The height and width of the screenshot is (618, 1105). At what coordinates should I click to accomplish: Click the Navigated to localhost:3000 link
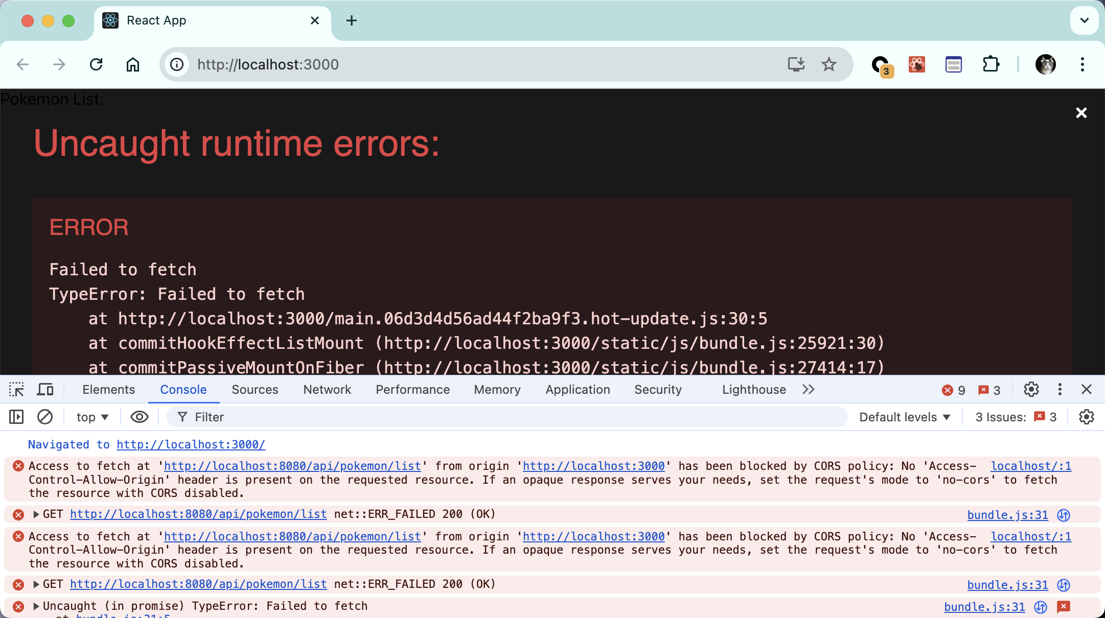pyautogui.click(x=191, y=444)
